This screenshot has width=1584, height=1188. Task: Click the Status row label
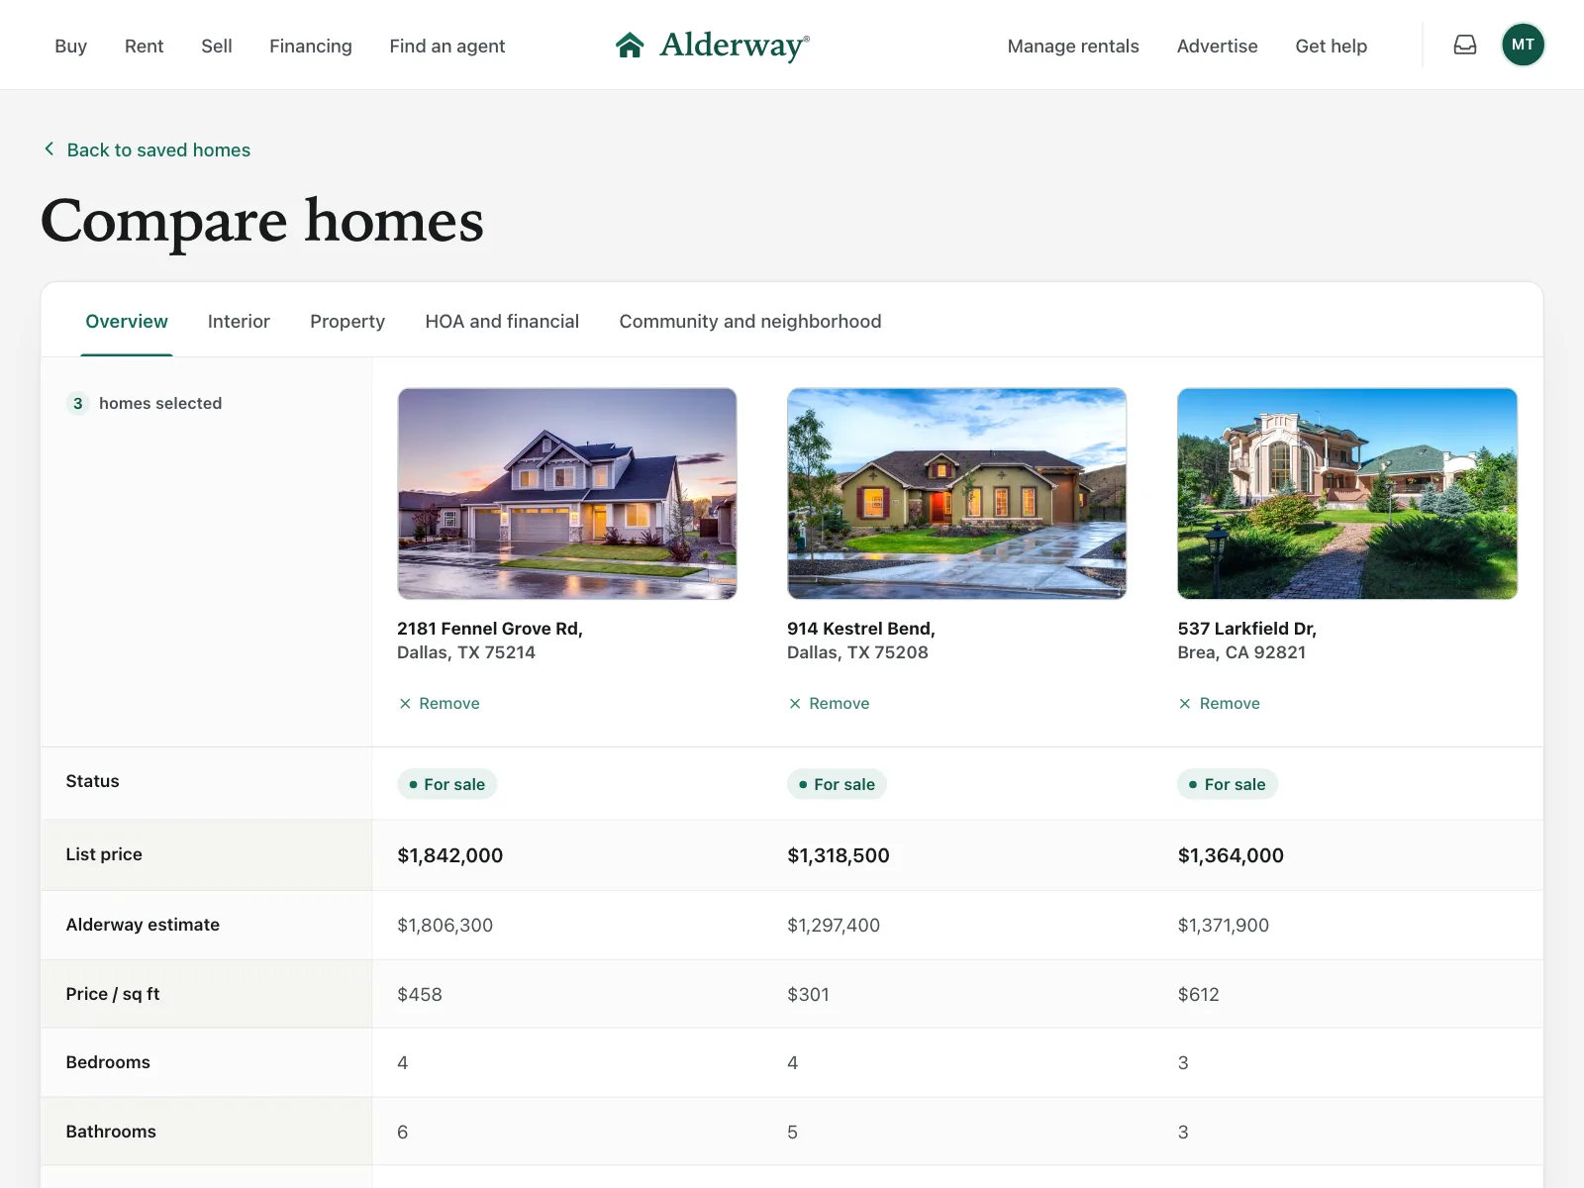coord(92,781)
